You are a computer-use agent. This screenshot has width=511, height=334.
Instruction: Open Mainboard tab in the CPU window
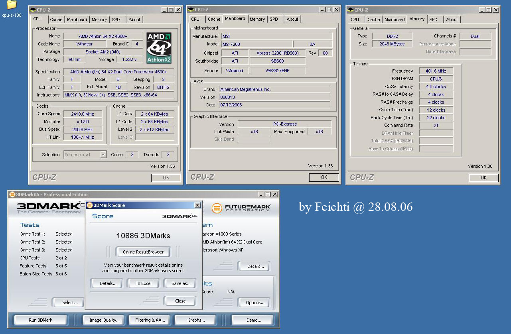point(77,20)
